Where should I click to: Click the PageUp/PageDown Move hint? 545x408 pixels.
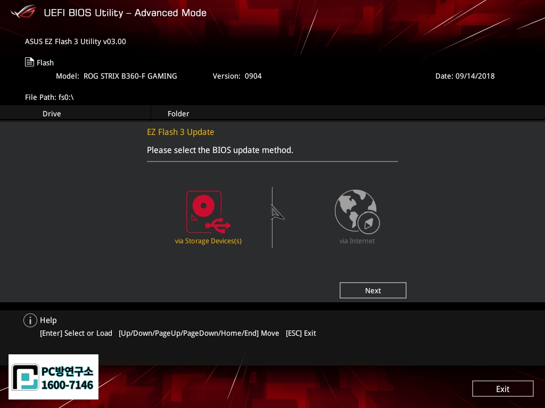click(199, 333)
